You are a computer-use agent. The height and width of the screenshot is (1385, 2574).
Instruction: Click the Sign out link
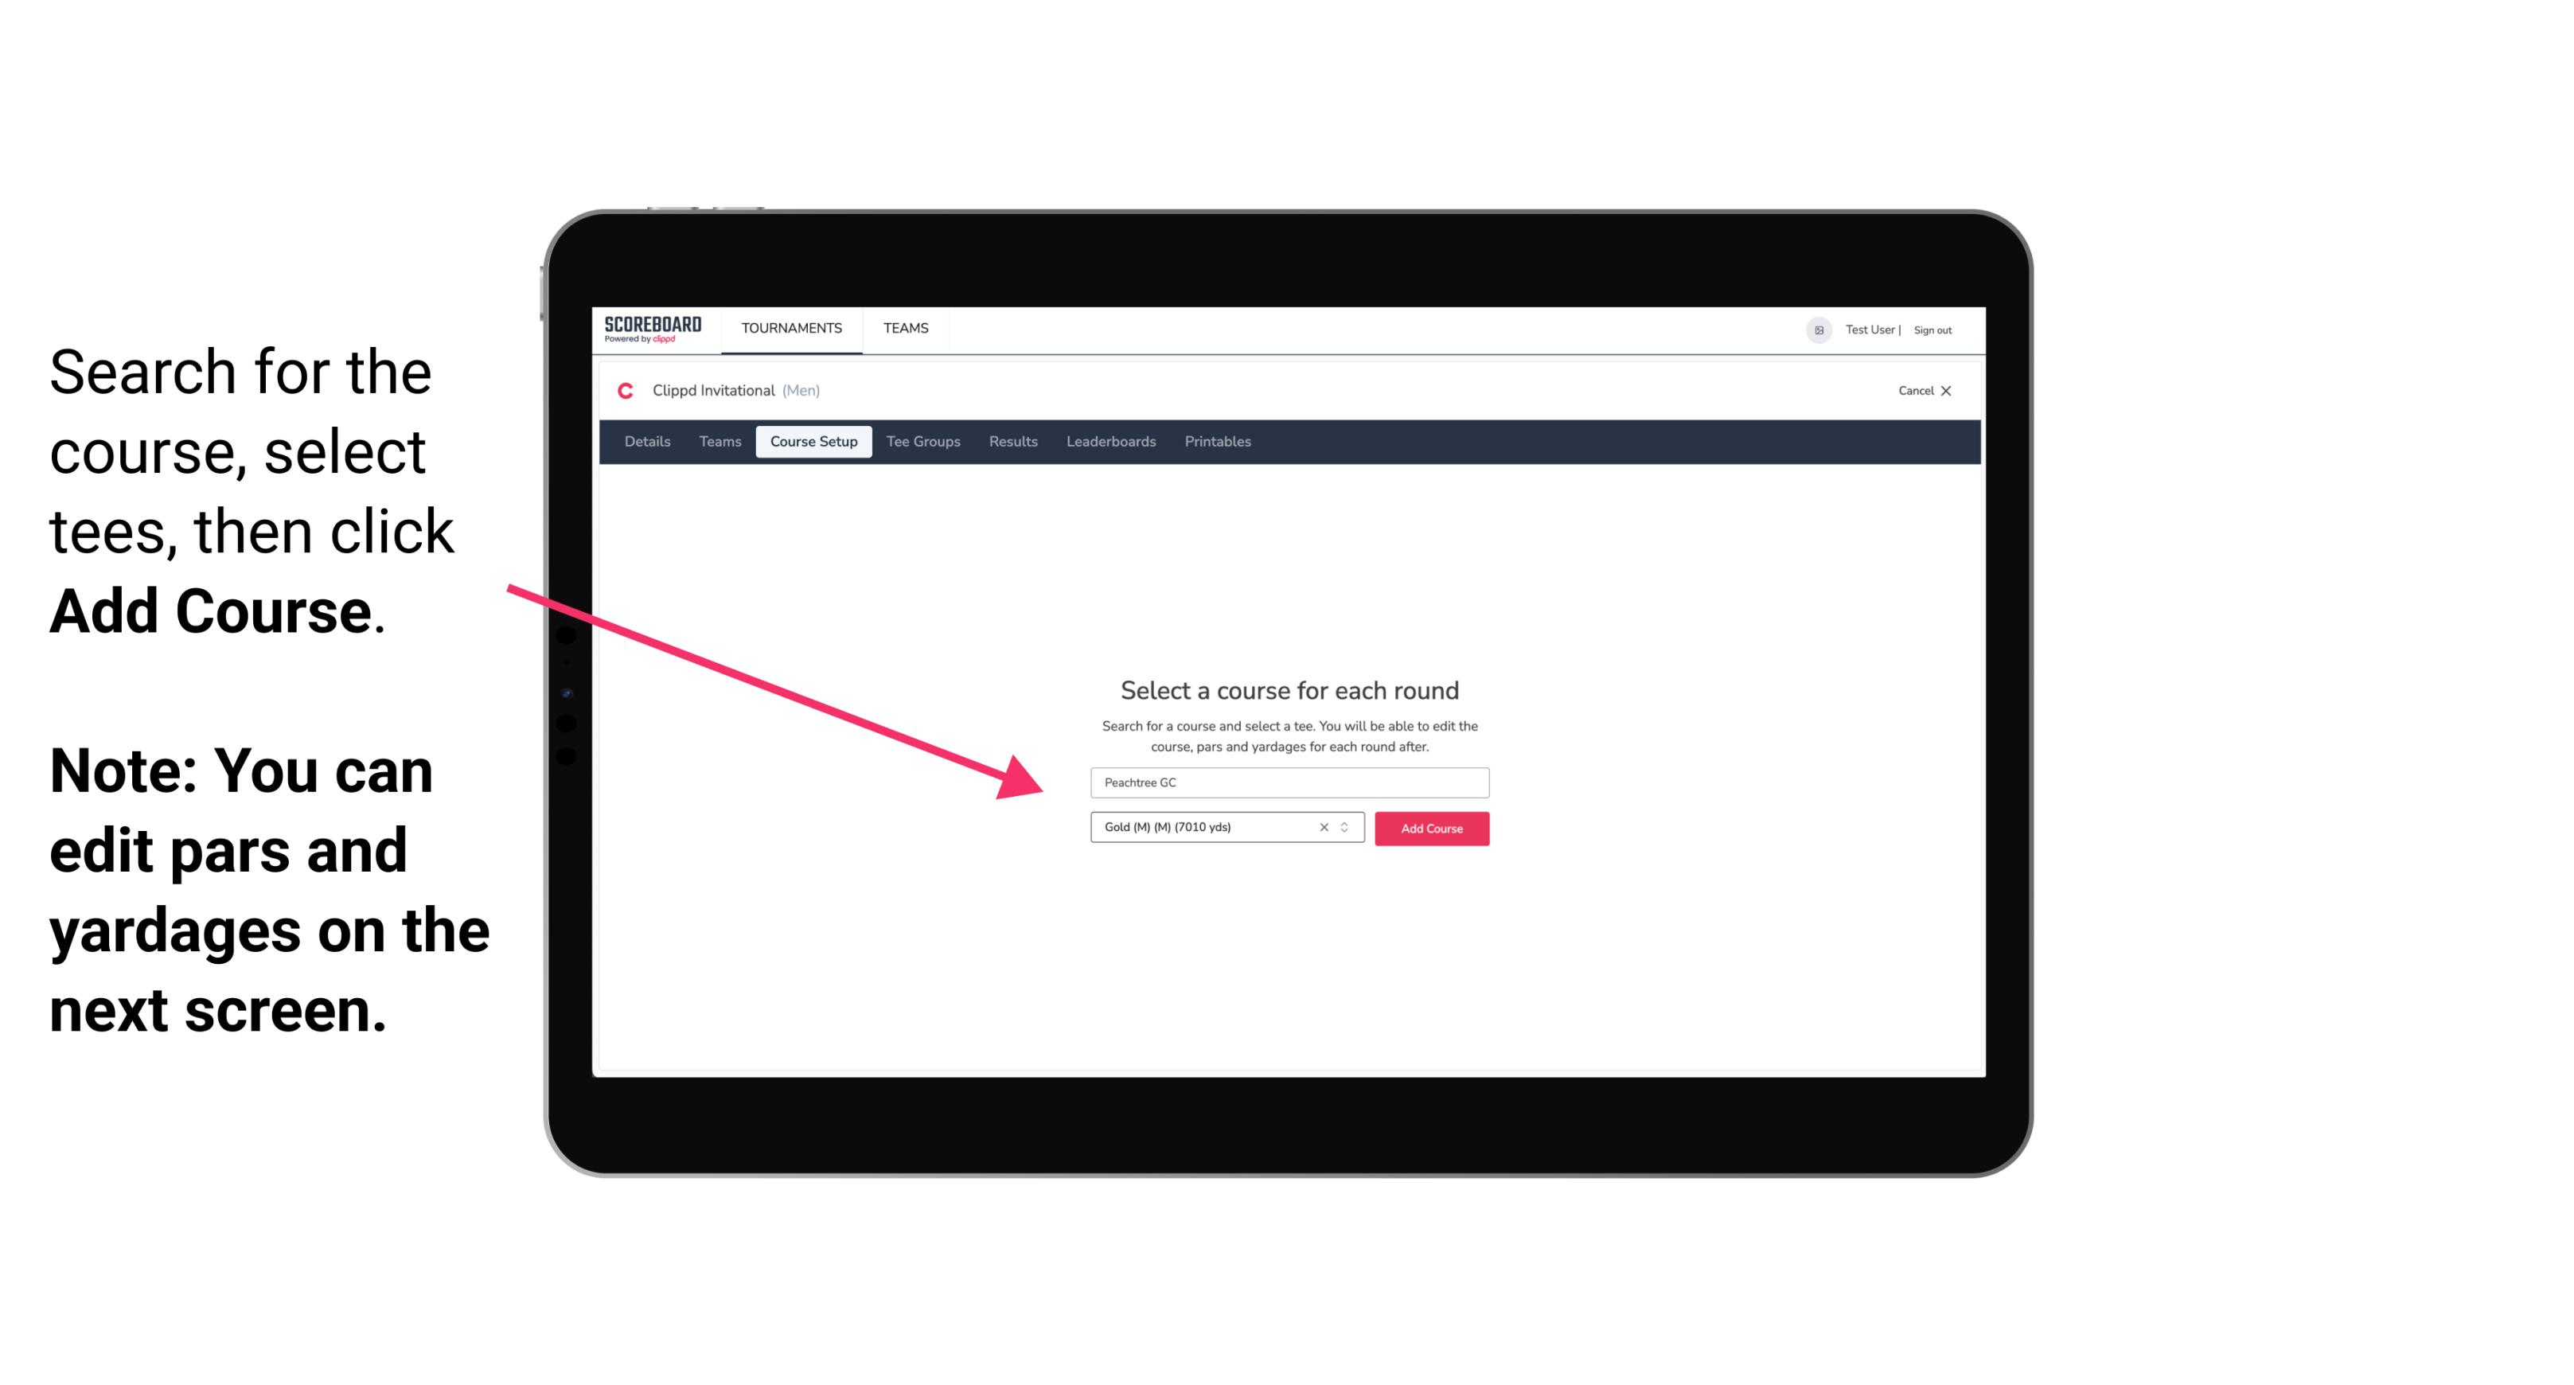(x=1935, y=330)
